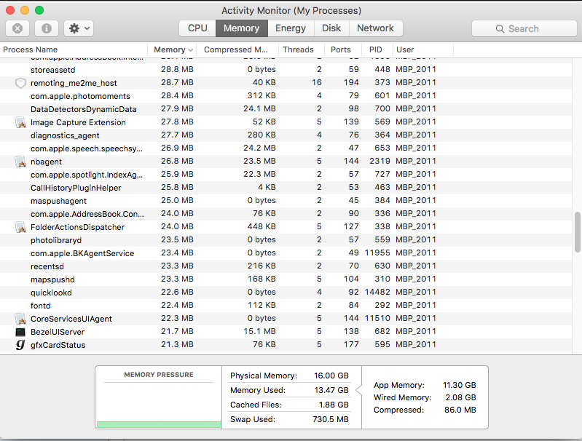Select the Memory tab
This screenshot has height=441, width=582.
pyautogui.click(x=242, y=28)
